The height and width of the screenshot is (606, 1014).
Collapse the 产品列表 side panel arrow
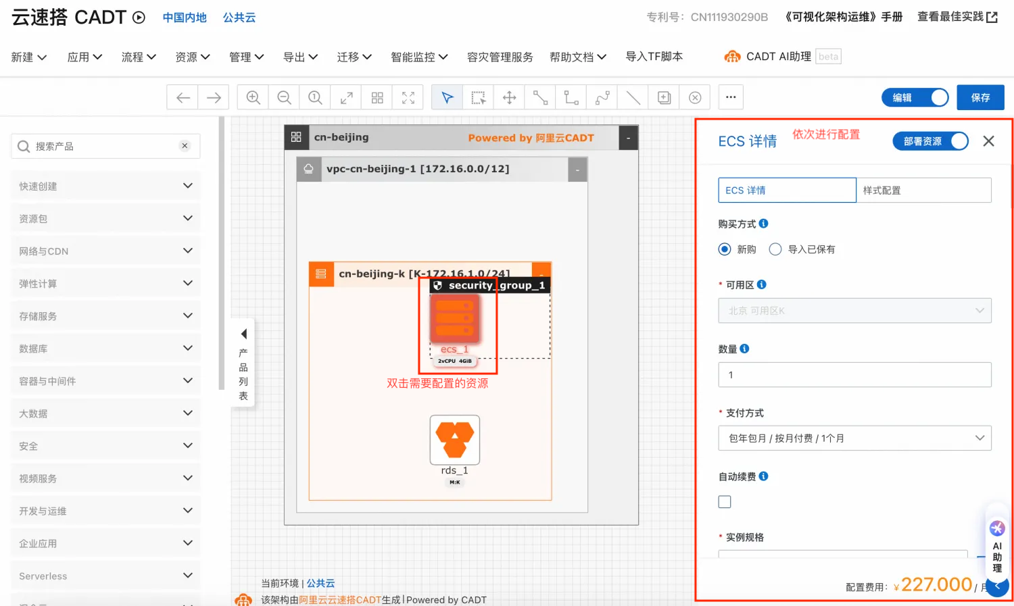click(244, 334)
